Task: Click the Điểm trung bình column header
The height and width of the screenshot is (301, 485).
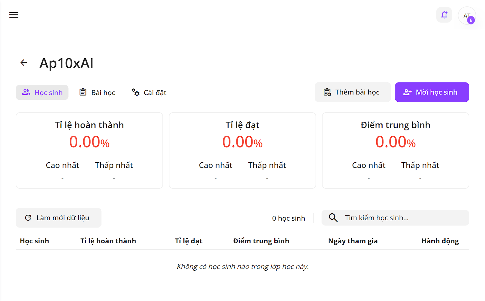Action: pos(261,241)
